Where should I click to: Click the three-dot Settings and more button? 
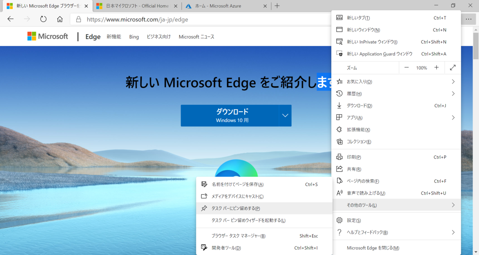coord(468,19)
